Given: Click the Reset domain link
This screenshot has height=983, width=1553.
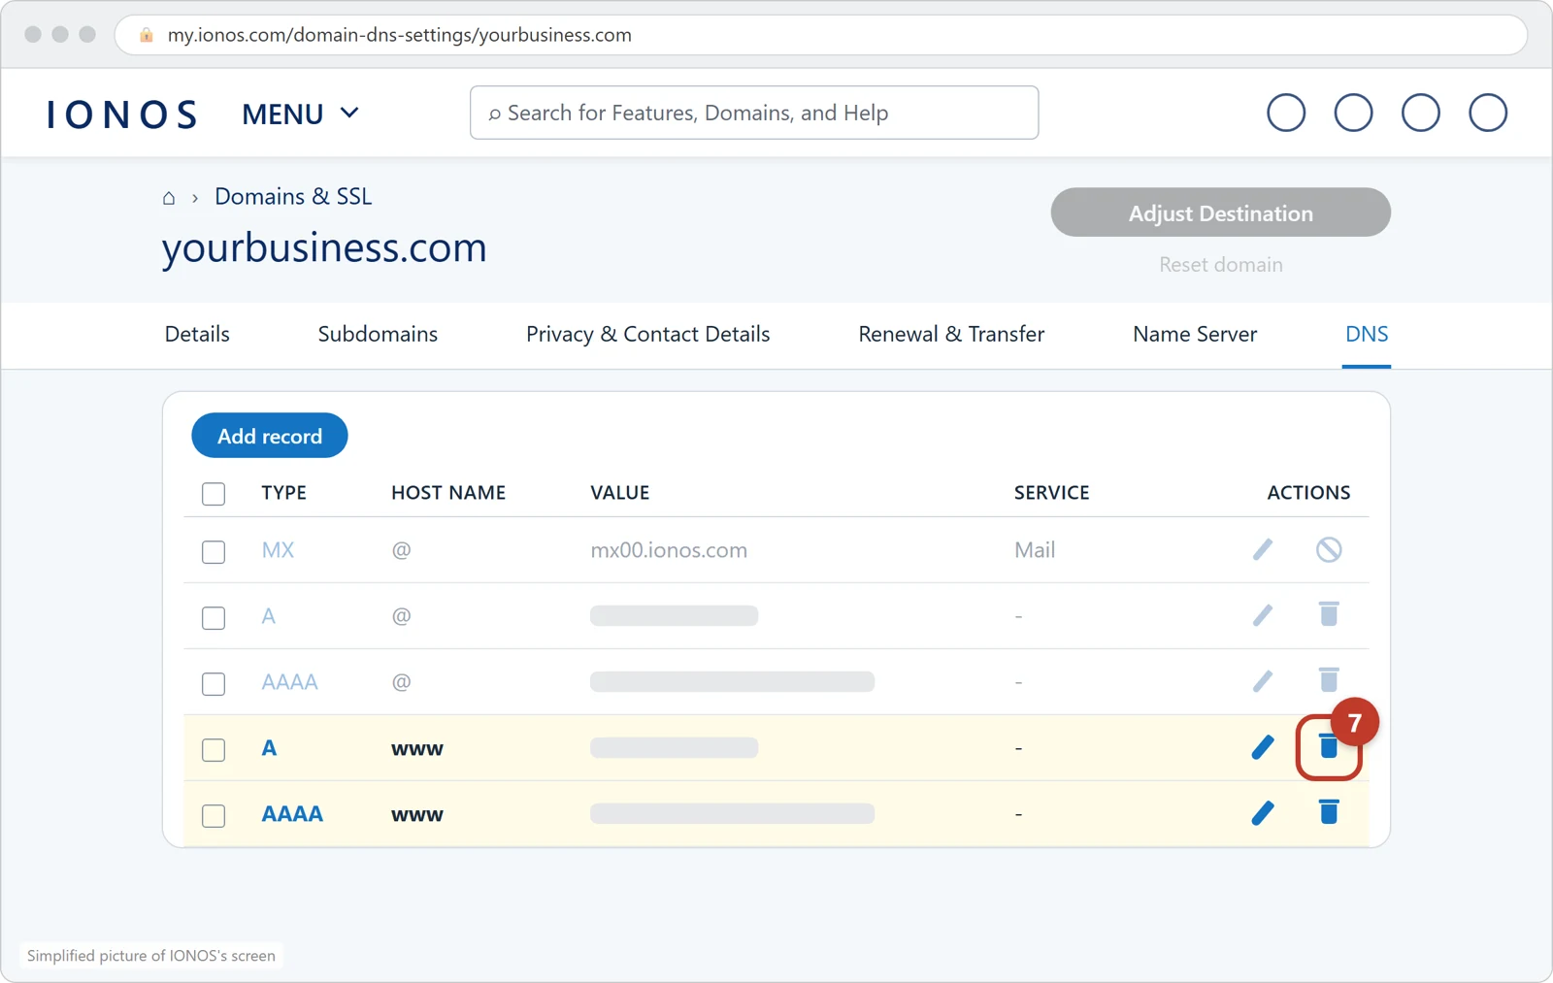Looking at the screenshot, I should 1220,265.
